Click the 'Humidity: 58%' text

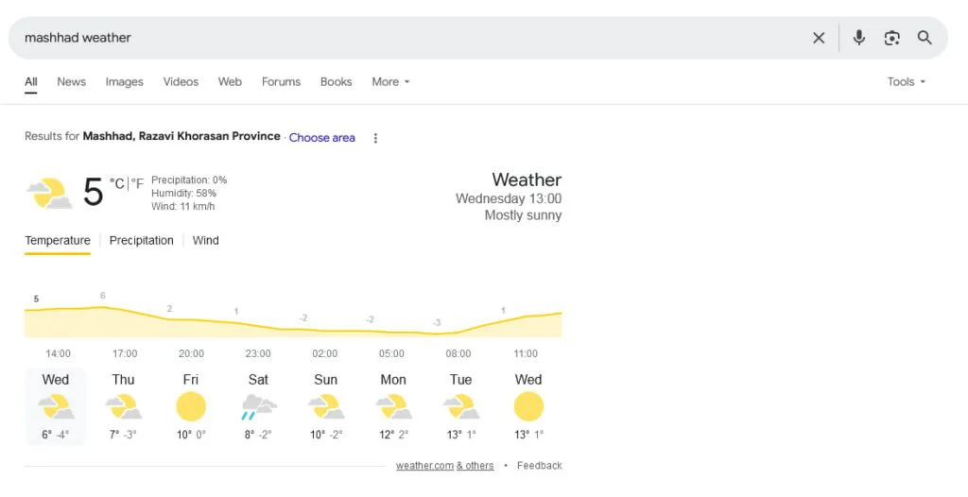point(184,194)
